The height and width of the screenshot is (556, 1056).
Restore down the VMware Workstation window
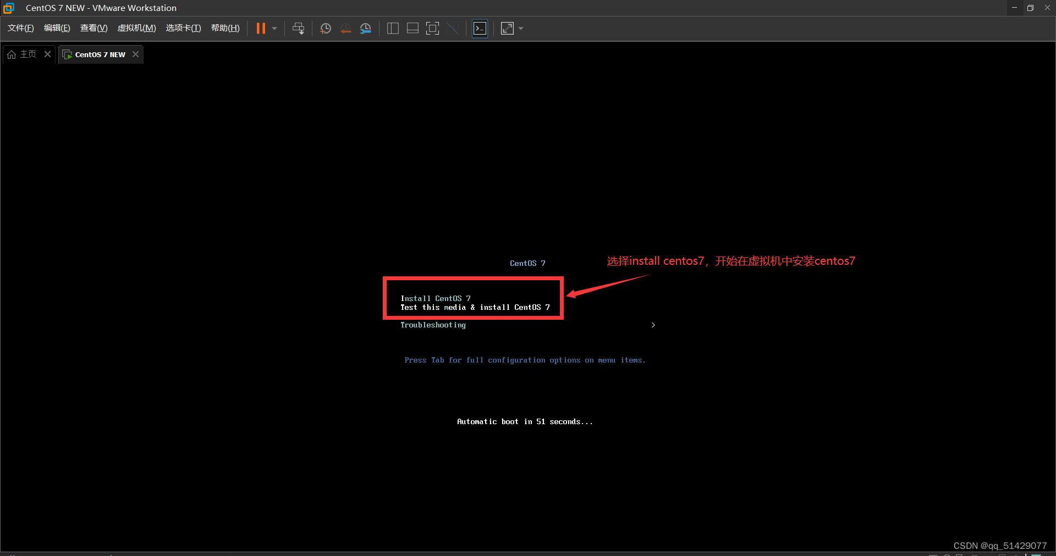pos(1031,8)
